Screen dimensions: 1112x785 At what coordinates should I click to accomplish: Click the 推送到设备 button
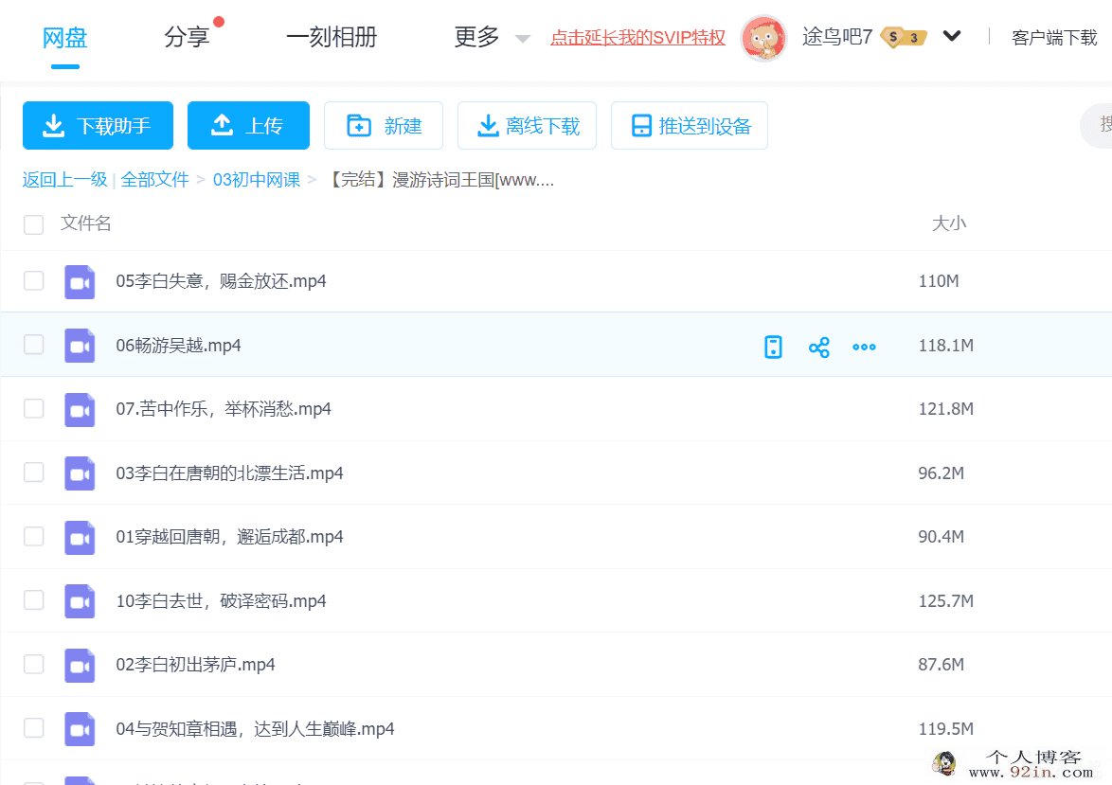point(690,126)
